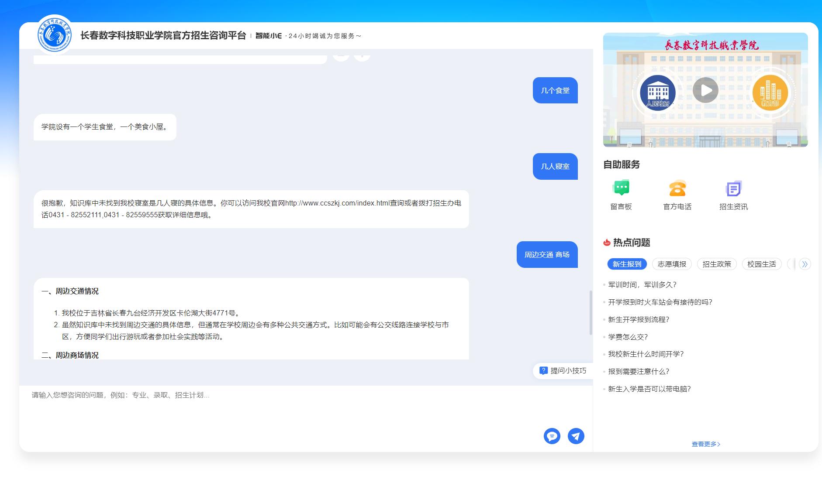Screen dimensions: 822x486
Task: Click the chat bubble icon near input
Action: (552, 436)
